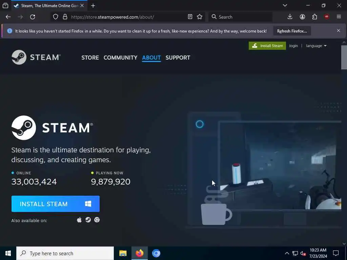Click the uBlock Origin extension icon
This screenshot has width=347, height=260.
326,17
